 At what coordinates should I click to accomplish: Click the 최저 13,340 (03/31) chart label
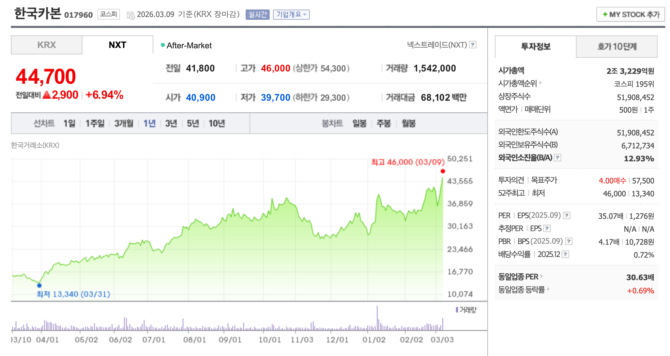point(73,294)
